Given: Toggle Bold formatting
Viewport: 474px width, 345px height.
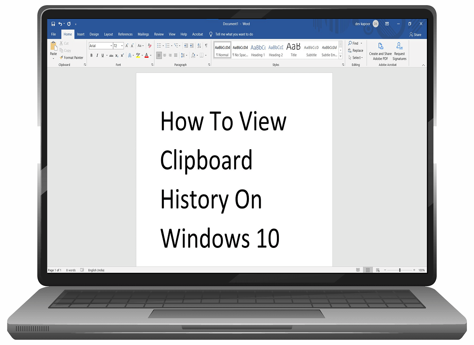Looking at the screenshot, I should (x=91, y=55).
